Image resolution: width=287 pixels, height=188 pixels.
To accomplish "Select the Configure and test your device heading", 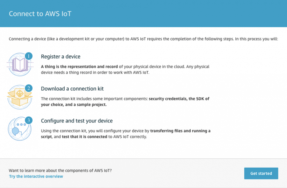I will [77, 121].
